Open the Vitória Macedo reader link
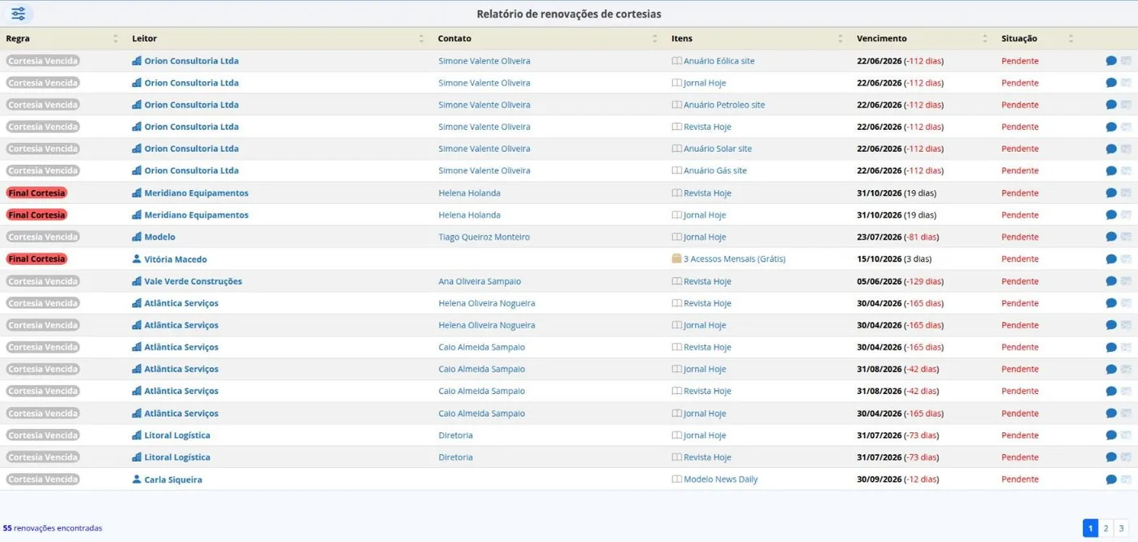The width and height of the screenshot is (1138, 542). (x=176, y=259)
